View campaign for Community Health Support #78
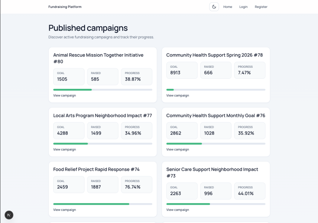 click(x=178, y=96)
